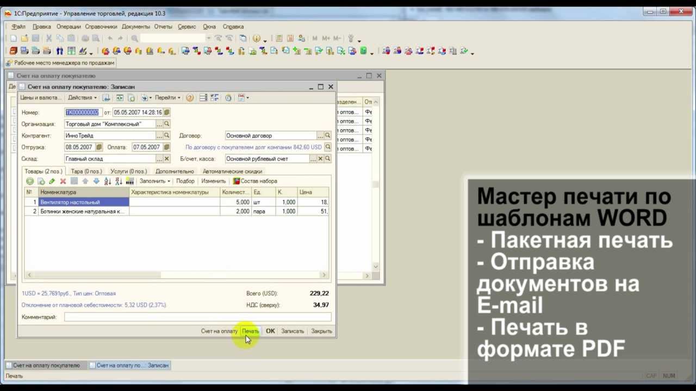Image resolution: width=696 pixels, height=391 pixels.
Task: Click the clock icon in document toolbar
Action: (228, 98)
